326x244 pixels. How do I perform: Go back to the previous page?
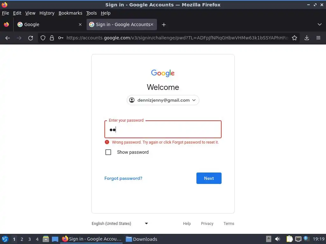tap(8, 38)
